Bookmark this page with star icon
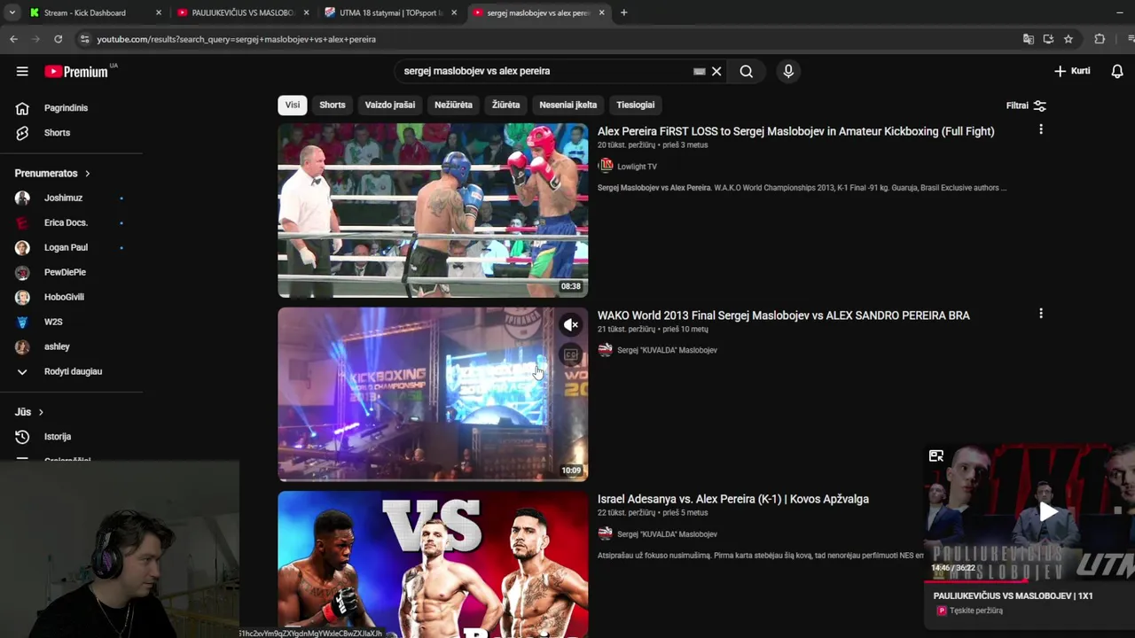The width and height of the screenshot is (1135, 638). click(1068, 39)
